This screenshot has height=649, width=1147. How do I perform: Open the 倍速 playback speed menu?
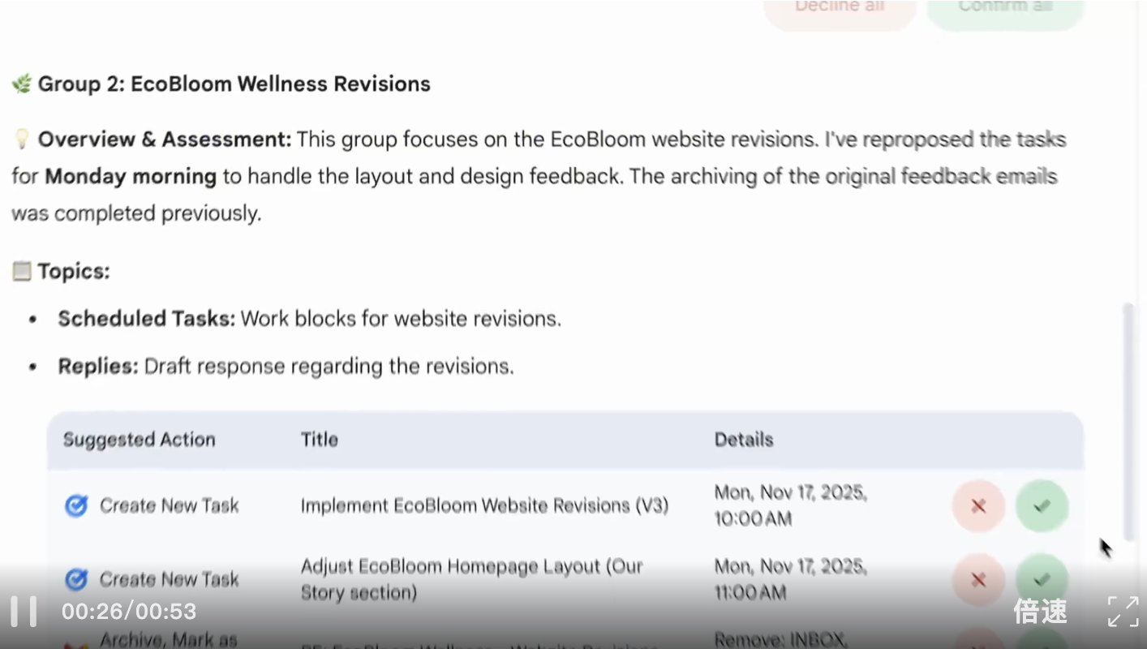(1041, 611)
